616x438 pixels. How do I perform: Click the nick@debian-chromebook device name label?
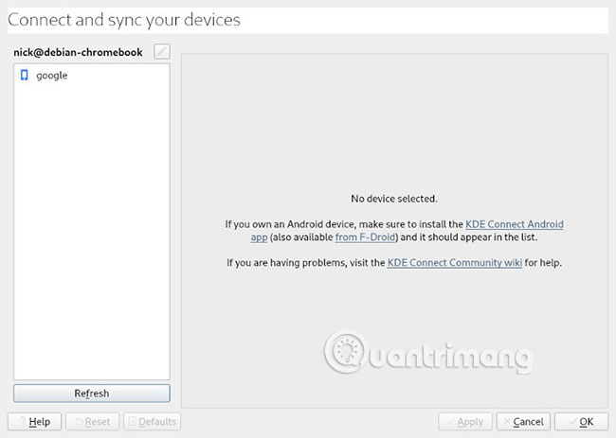(78, 52)
